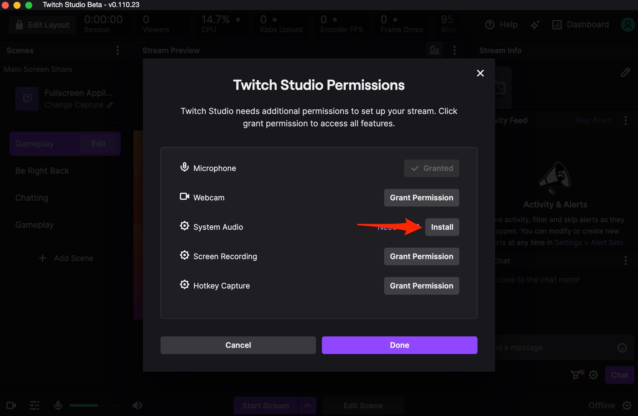
Task: Install System Audio driver
Action: coord(442,227)
